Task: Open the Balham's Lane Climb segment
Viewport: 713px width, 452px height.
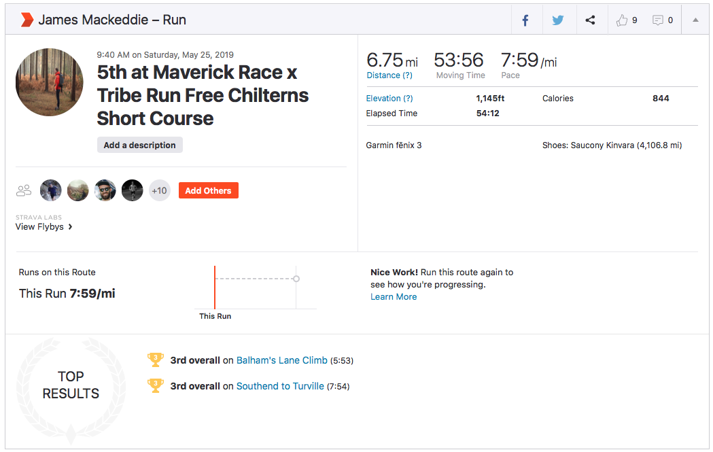Action: tap(281, 360)
